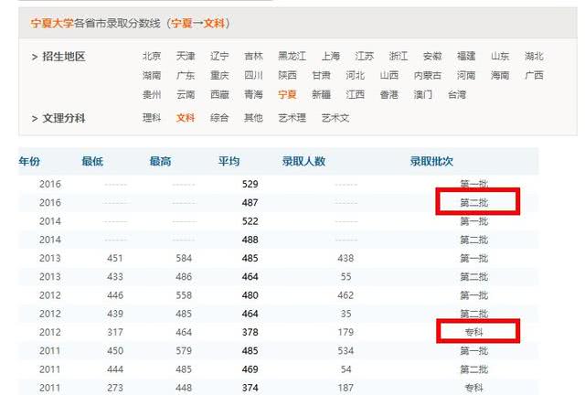Image resolution: width=585 pixels, height=395 pixels.
Task: Switch subject category to 艺术文
Action: pyautogui.click(x=335, y=118)
